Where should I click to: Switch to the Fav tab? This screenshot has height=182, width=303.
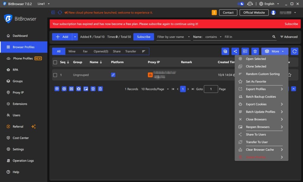tap(85, 51)
